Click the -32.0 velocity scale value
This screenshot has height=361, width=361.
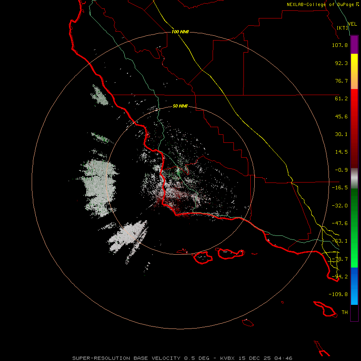point(340,206)
